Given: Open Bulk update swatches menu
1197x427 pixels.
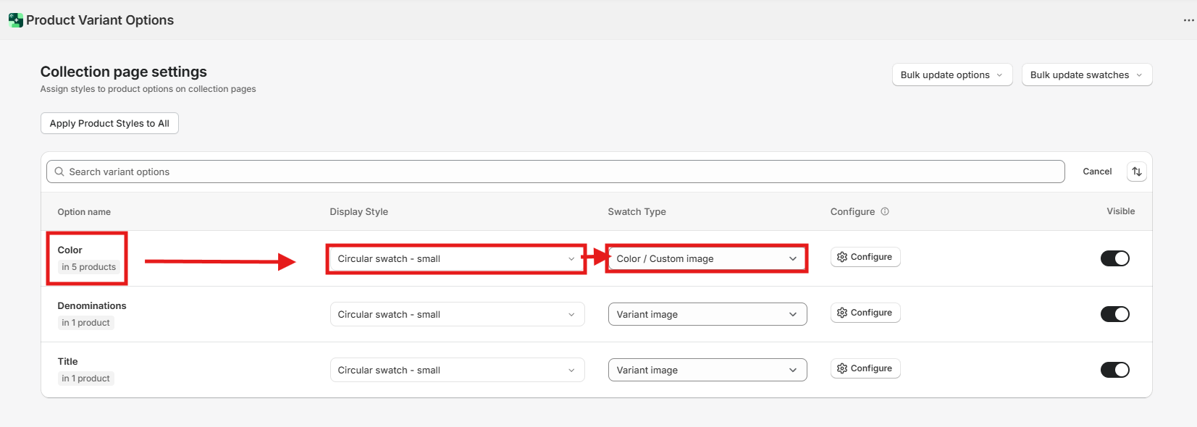Looking at the screenshot, I should point(1086,75).
